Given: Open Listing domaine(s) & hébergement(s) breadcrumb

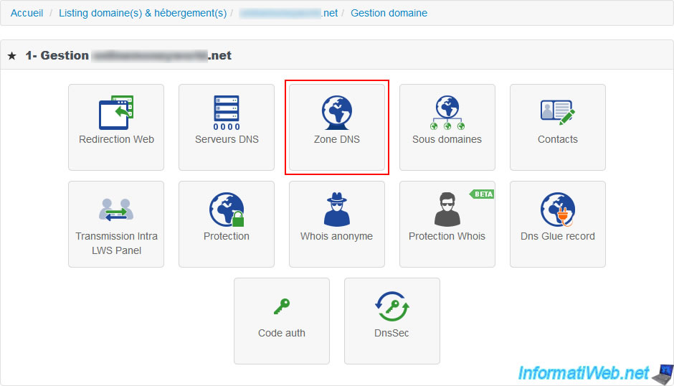Looking at the screenshot, I should 143,13.
